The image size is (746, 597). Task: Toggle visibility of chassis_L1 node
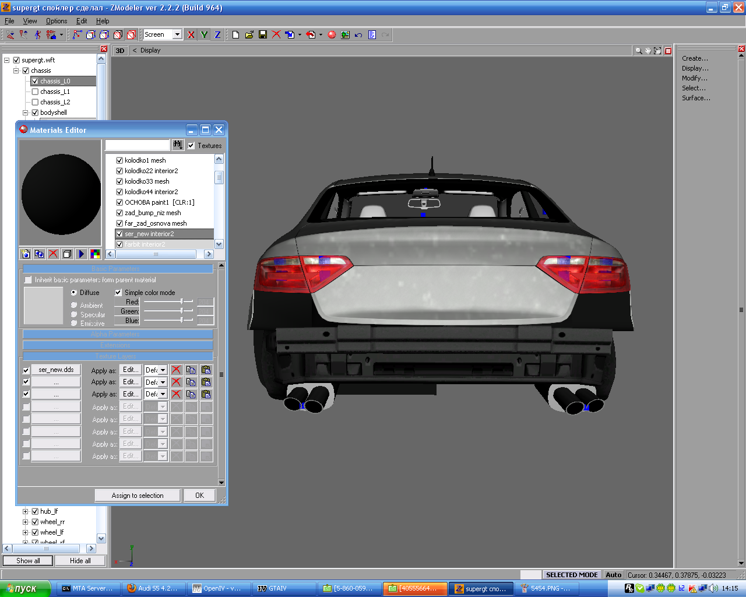(35, 92)
